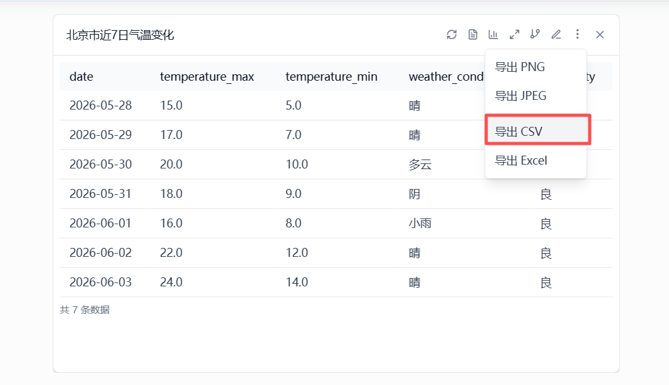Click the 小雨 weather cell
669x385 pixels.
click(x=420, y=224)
